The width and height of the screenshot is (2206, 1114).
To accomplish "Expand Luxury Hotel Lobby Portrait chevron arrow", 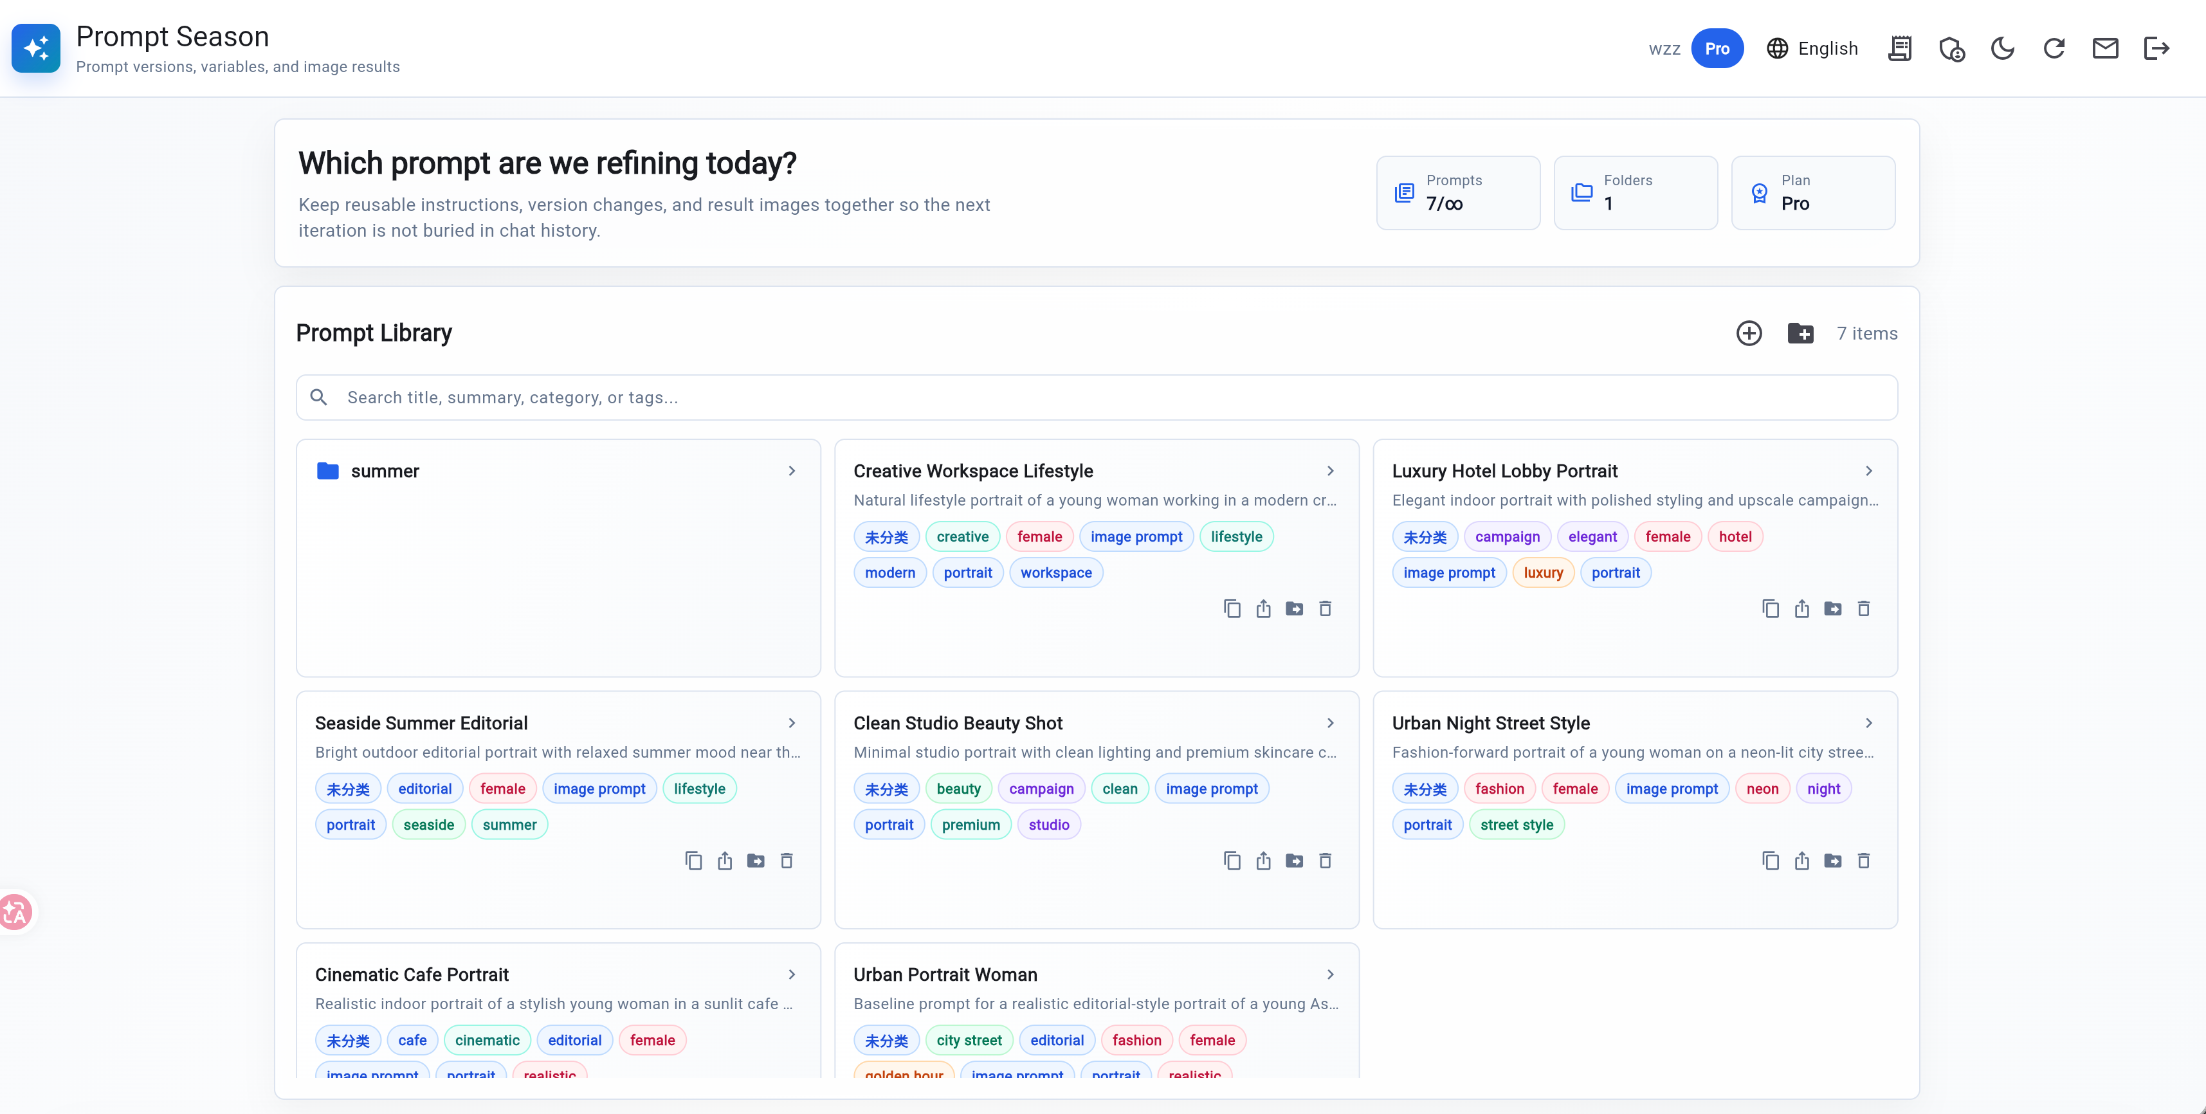I will (x=1870, y=471).
